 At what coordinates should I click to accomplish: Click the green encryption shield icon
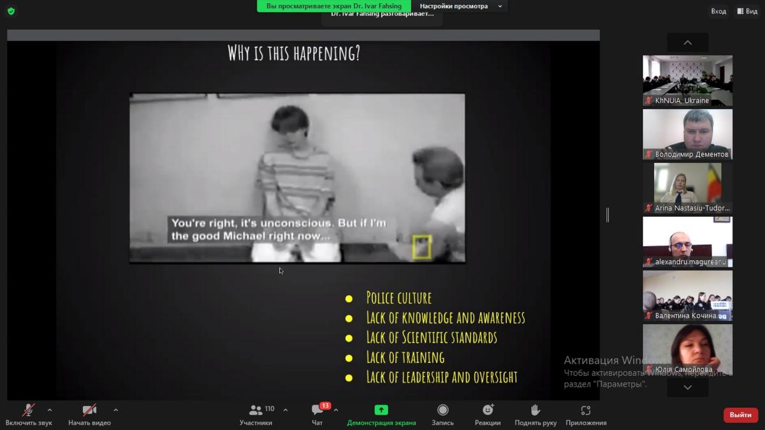point(11,11)
